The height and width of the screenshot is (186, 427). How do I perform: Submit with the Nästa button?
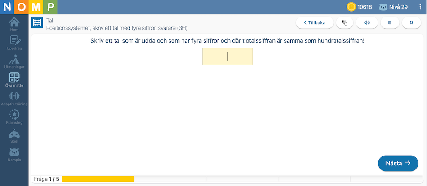pyautogui.click(x=398, y=163)
